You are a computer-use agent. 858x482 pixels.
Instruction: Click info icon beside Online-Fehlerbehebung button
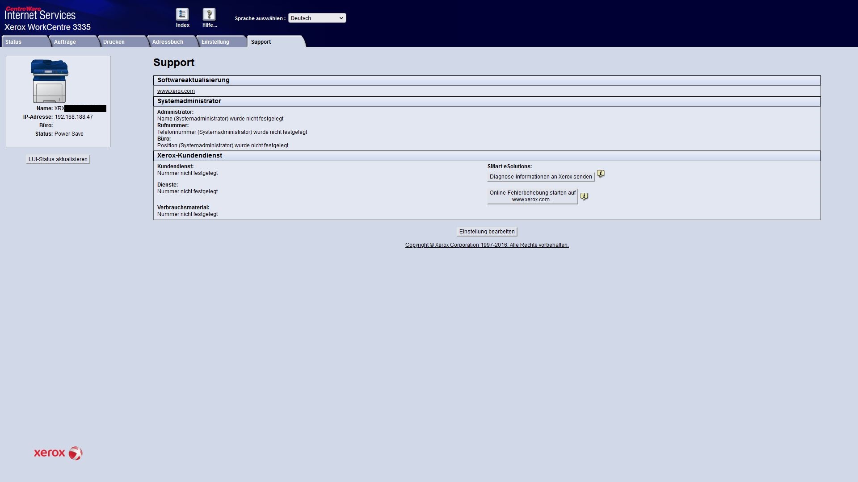tap(584, 196)
